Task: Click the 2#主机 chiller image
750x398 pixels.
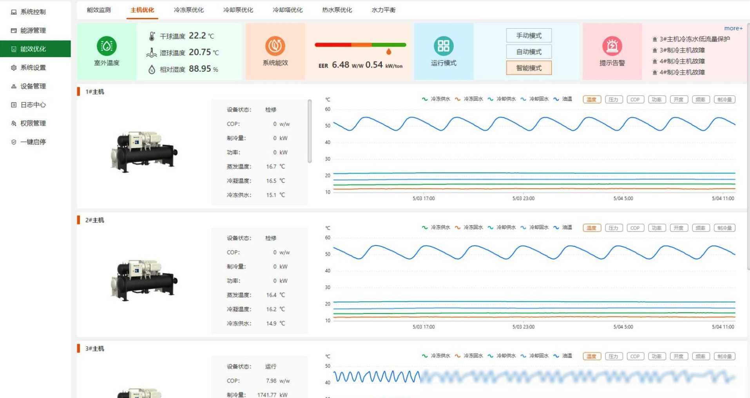Action: pyautogui.click(x=144, y=280)
